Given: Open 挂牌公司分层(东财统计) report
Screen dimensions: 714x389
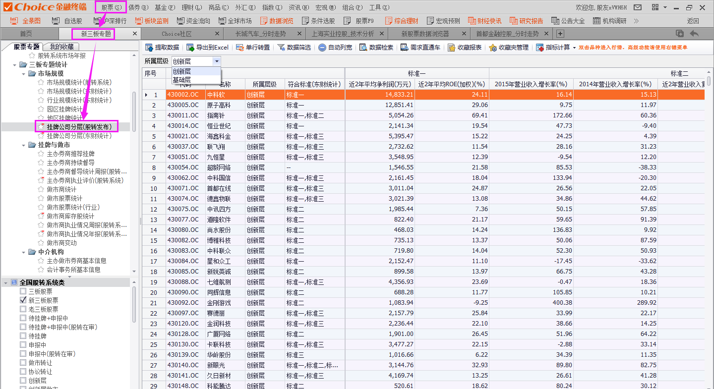Looking at the screenshot, I should [x=79, y=136].
